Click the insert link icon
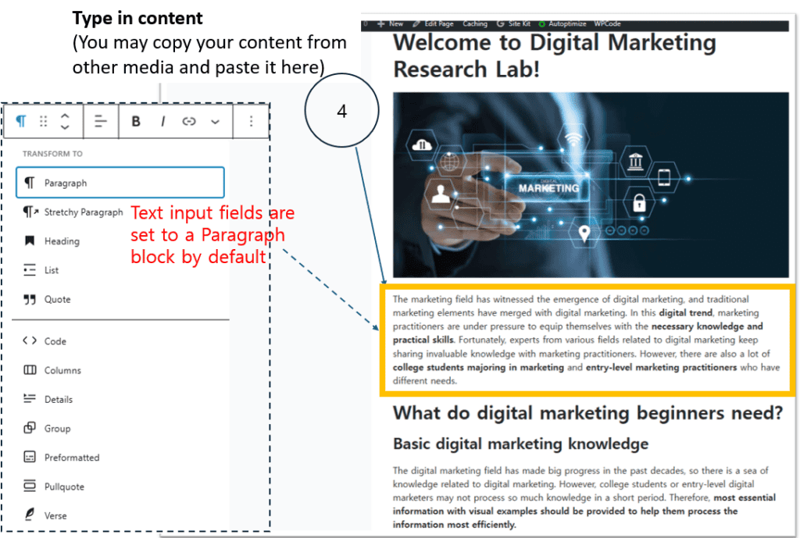 (188, 121)
